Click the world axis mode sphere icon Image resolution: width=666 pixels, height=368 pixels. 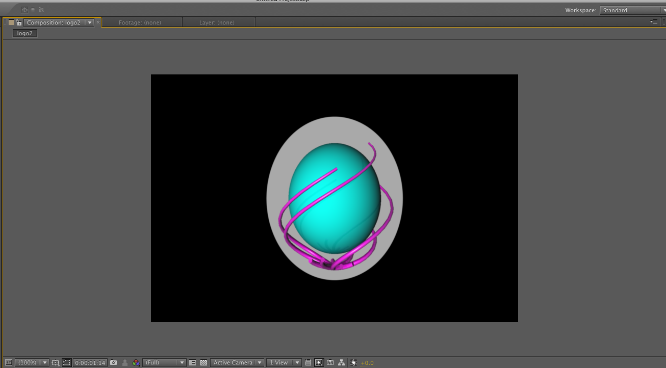[33, 10]
